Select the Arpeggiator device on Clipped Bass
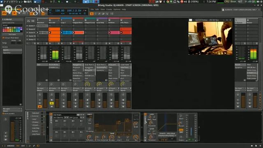The width and height of the screenshot is (263, 148). 78,65
